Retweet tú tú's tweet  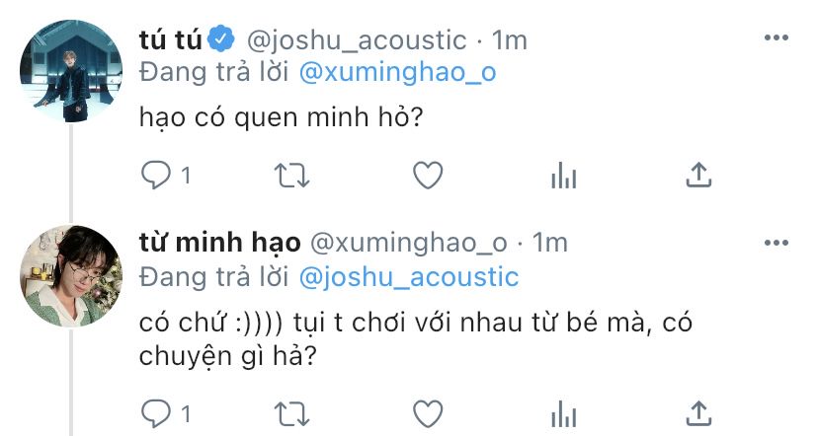(x=292, y=176)
